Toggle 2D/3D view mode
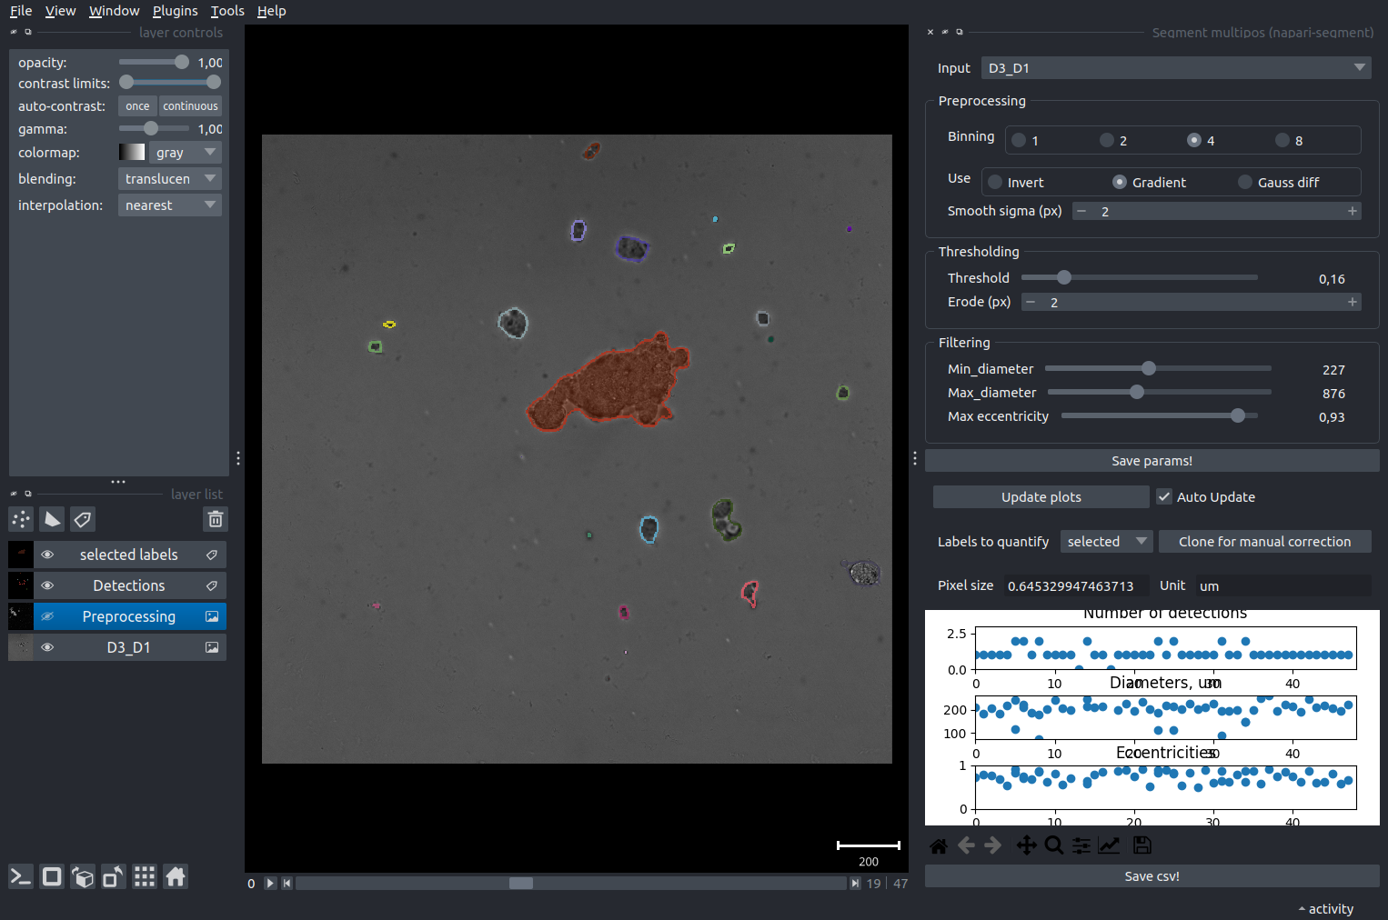This screenshot has height=920, width=1388. pyautogui.click(x=52, y=876)
